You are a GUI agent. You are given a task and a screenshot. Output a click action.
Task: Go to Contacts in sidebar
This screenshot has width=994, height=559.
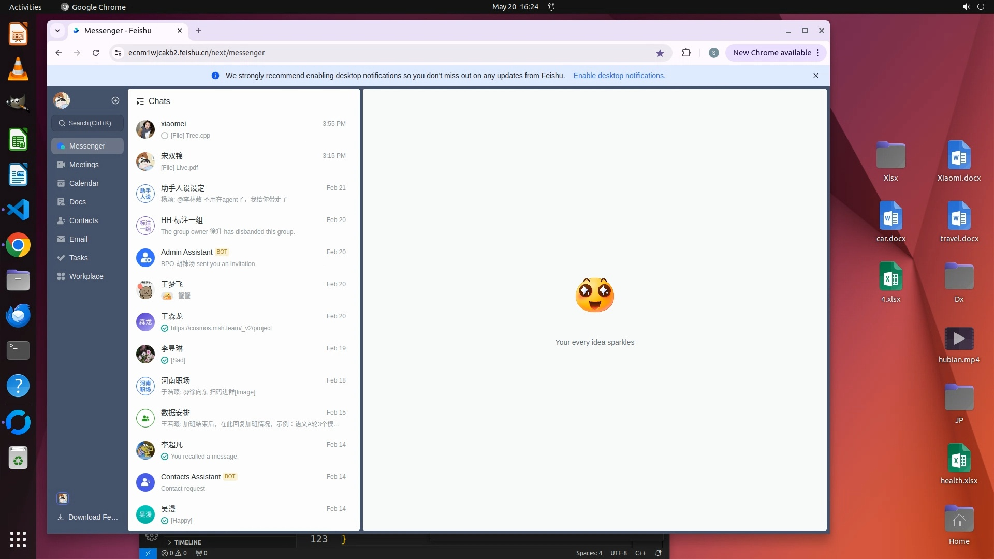(x=83, y=220)
